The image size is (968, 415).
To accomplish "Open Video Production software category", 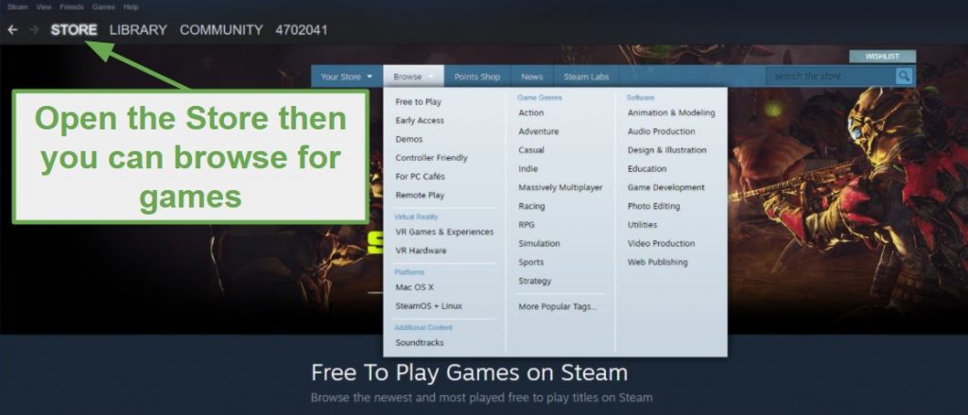I will click(661, 243).
